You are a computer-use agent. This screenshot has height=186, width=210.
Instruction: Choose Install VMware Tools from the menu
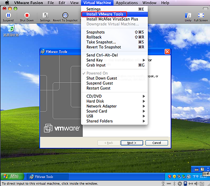point(115,14)
